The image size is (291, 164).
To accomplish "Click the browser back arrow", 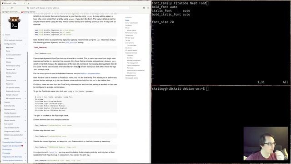I will tap(3, 8).
